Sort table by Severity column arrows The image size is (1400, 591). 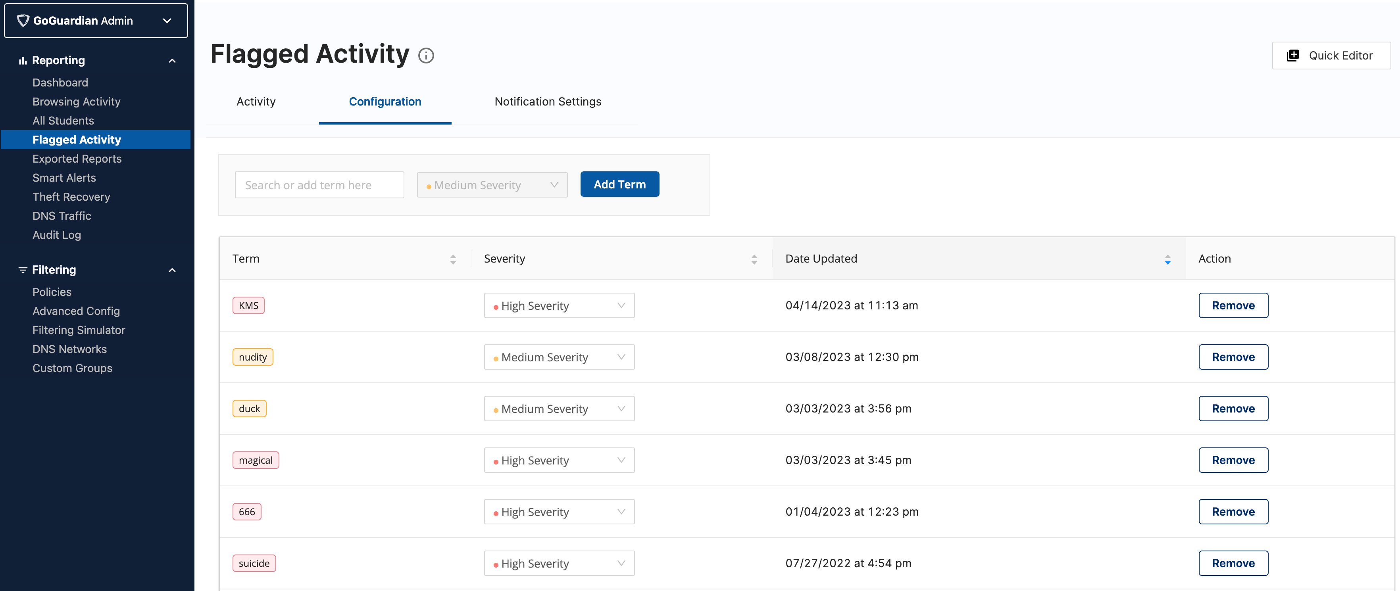[754, 259]
